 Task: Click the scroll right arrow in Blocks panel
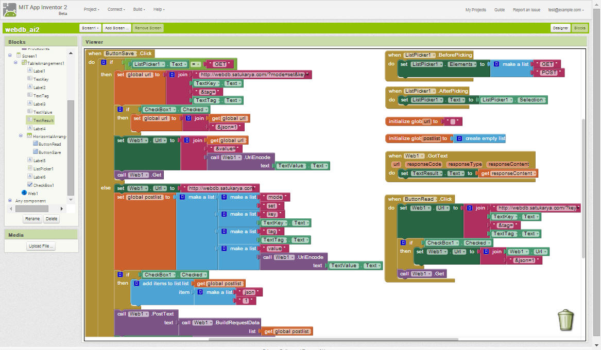coord(62,208)
